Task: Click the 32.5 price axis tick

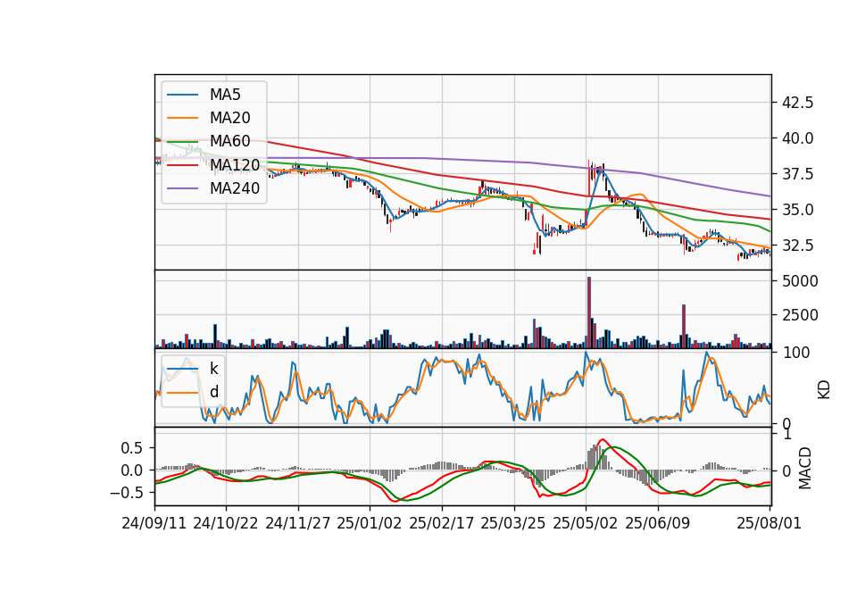Action: [798, 246]
